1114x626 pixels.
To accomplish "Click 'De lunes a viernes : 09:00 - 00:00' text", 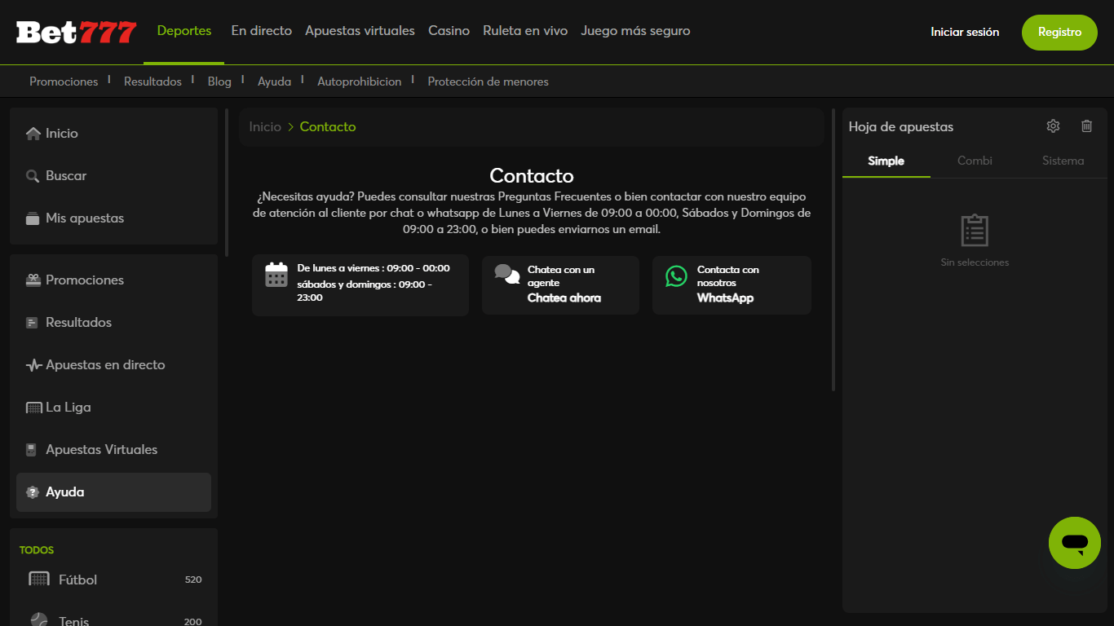I will coord(374,268).
